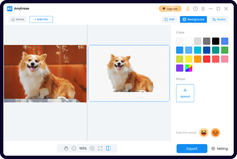237x159 pixels.
Task: Select the cyan color swatch
Action: point(198,50)
